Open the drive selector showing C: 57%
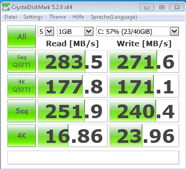The image size is (186, 169). [137, 32]
